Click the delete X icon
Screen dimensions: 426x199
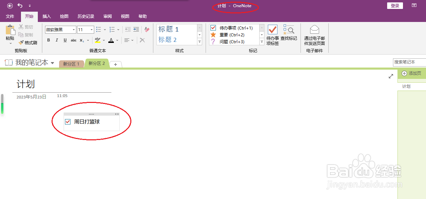(x=142, y=40)
